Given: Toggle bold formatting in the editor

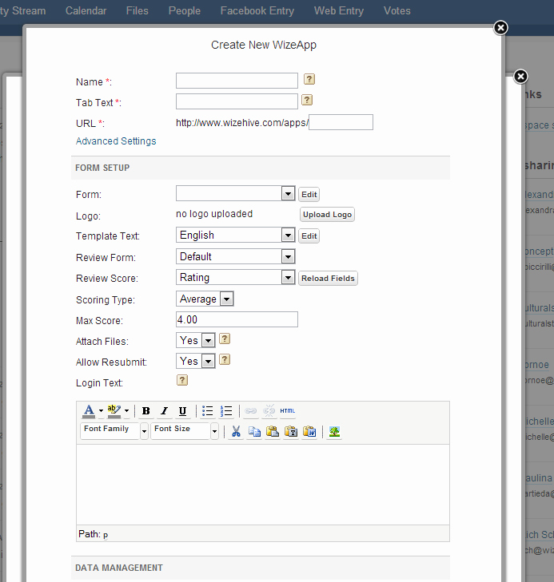Looking at the screenshot, I should (146, 411).
